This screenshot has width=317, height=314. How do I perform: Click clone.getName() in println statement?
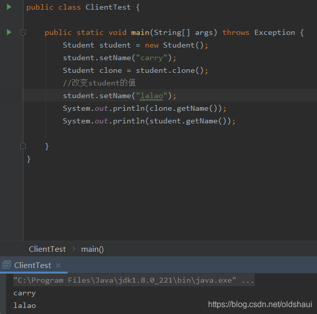point(184,108)
